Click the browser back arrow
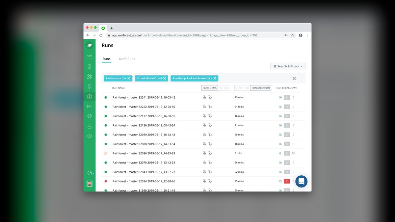Image resolution: width=395 pixels, height=222 pixels. pyautogui.click(x=88, y=35)
